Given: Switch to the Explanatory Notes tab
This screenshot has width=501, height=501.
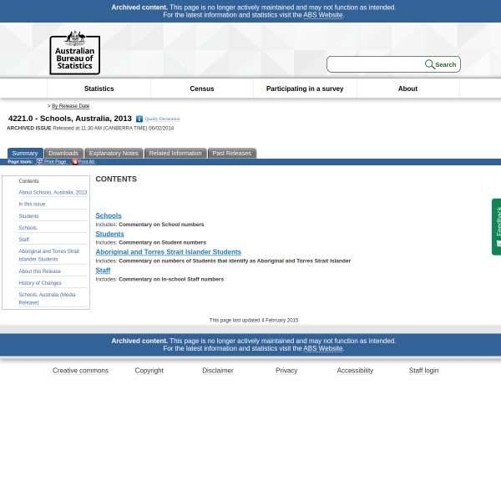Looking at the screenshot, I should point(114,154).
